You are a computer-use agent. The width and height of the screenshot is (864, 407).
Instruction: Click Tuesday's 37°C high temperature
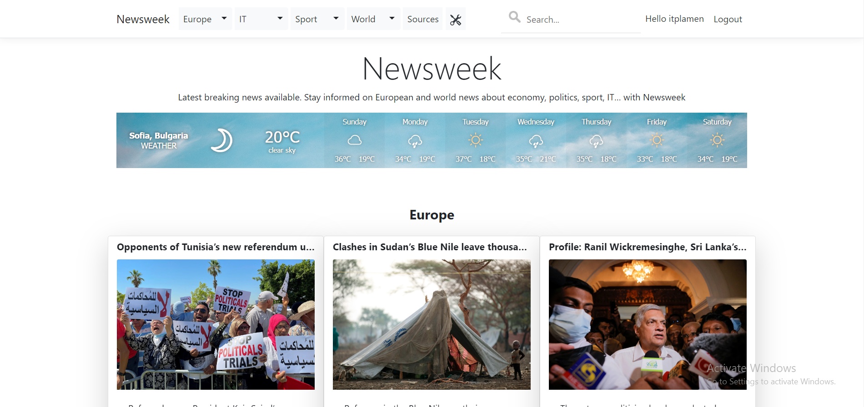(x=464, y=159)
